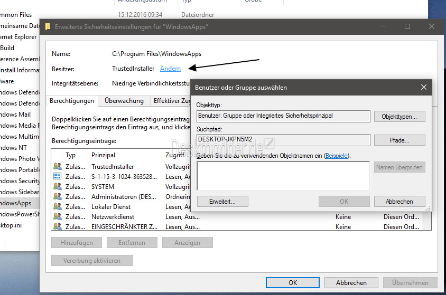446x295 pixels.
Task: Click the Ändern link next to TrustedInstaller
Action: coord(170,69)
